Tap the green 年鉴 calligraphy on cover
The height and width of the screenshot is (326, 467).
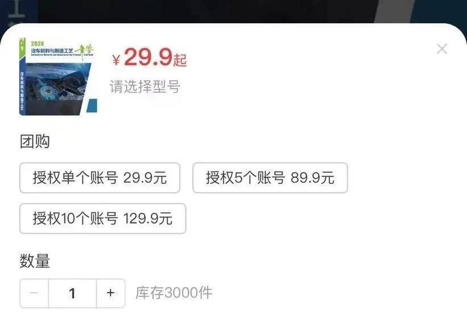pyautogui.click(x=84, y=51)
